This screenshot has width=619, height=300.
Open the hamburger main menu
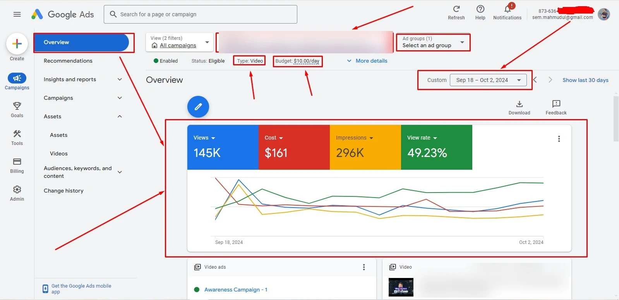(17, 14)
